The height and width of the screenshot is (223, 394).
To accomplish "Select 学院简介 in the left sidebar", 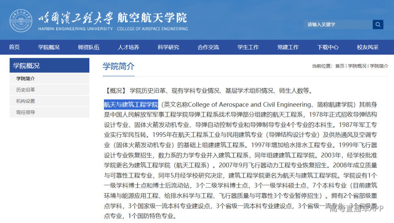I will point(50,79).
